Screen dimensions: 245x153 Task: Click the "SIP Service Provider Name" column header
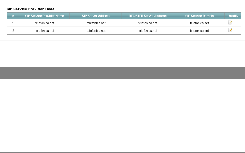pyautogui.click(x=44, y=16)
